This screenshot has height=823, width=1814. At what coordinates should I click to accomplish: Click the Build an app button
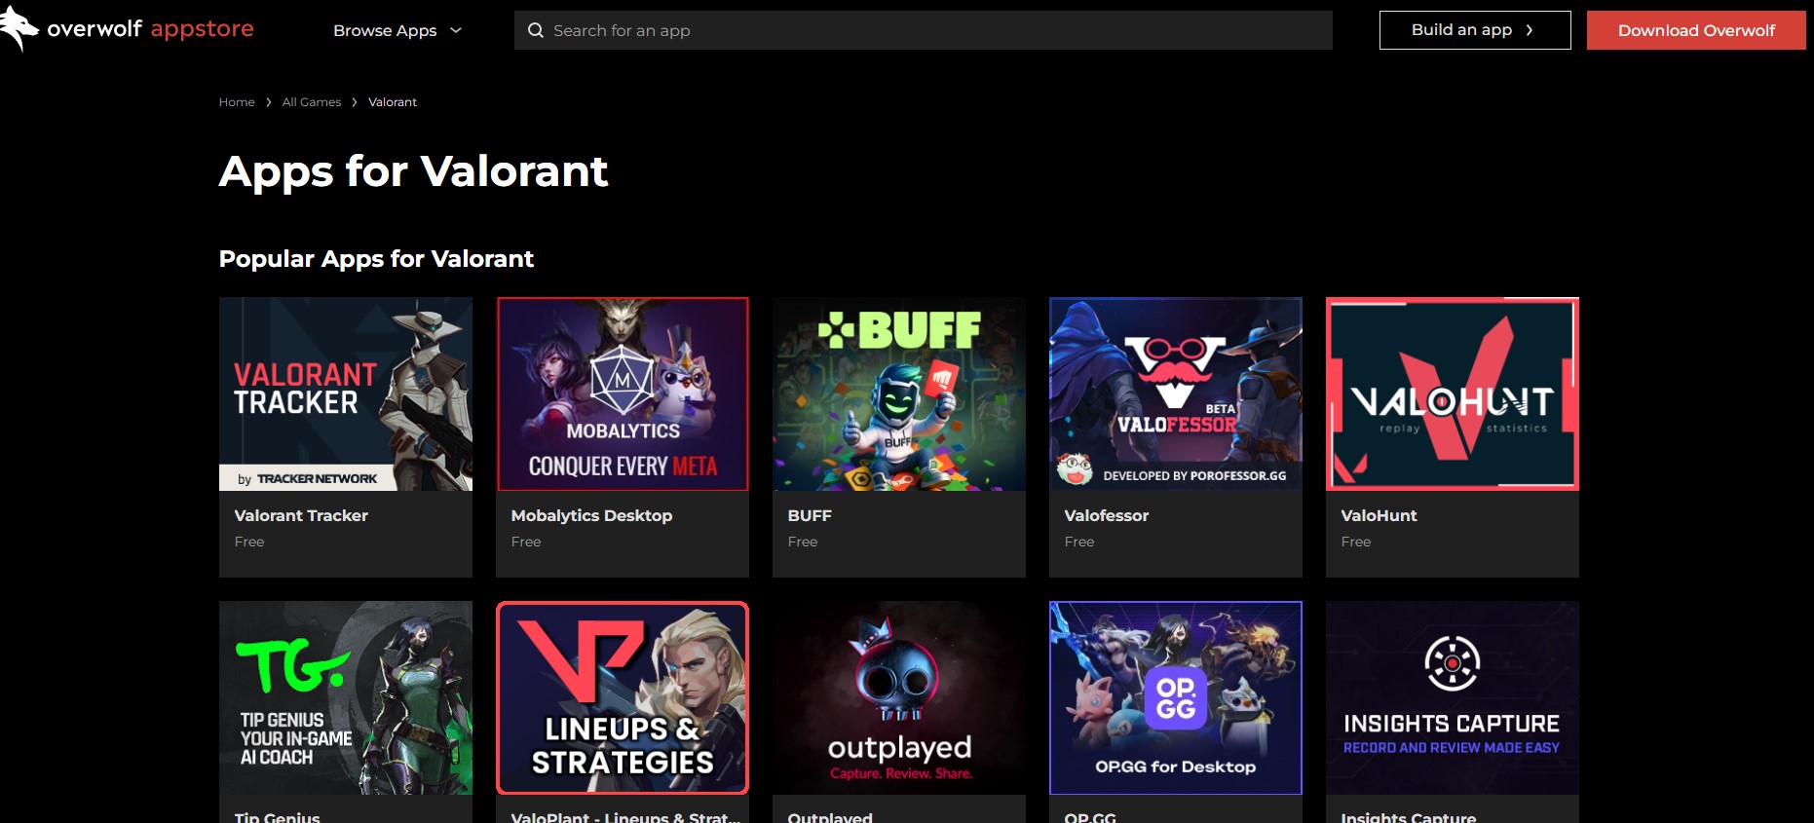tap(1475, 30)
